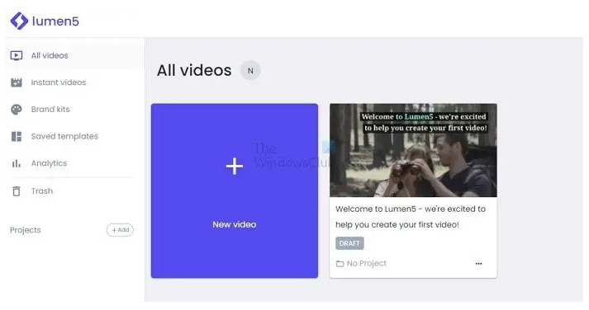Click the lumen5 wordmark text

pos(55,21)
